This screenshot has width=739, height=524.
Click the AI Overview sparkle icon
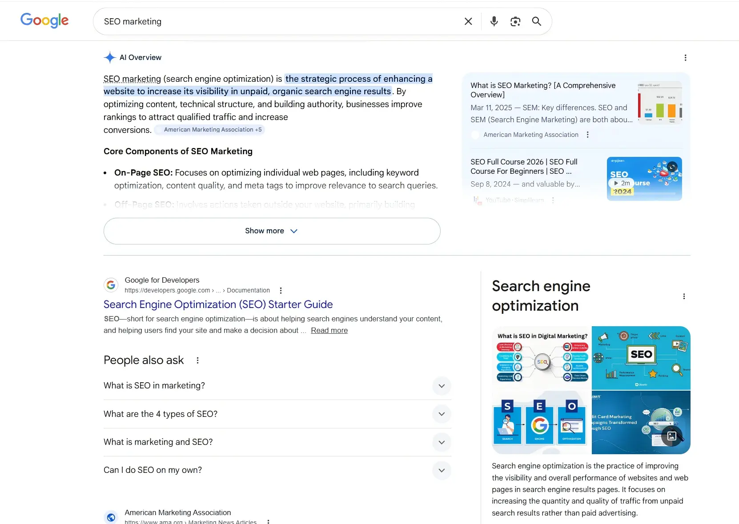coord(110,57)
